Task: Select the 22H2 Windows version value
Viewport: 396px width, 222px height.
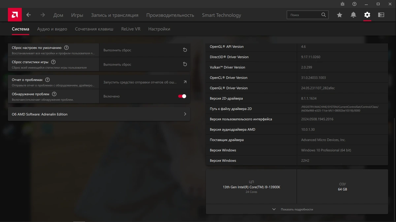Action: (306, 160)
